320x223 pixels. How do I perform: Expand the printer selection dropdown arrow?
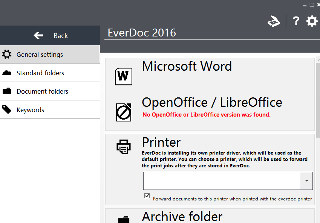pos(306,181)
